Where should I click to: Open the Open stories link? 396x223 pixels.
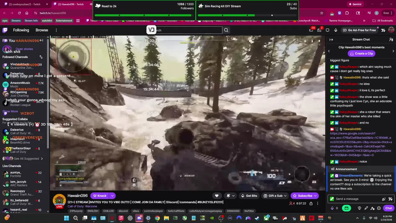24,49
